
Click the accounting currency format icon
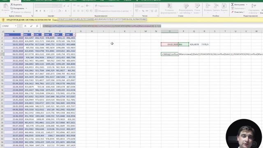click(137, 11)
